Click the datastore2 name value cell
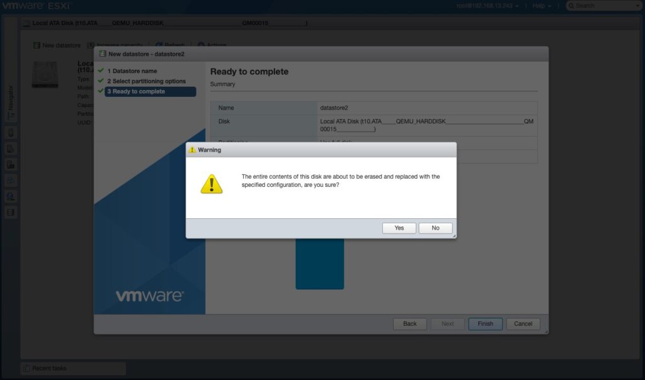The width and height of the screenshot is (645, 380). [428, 108]
